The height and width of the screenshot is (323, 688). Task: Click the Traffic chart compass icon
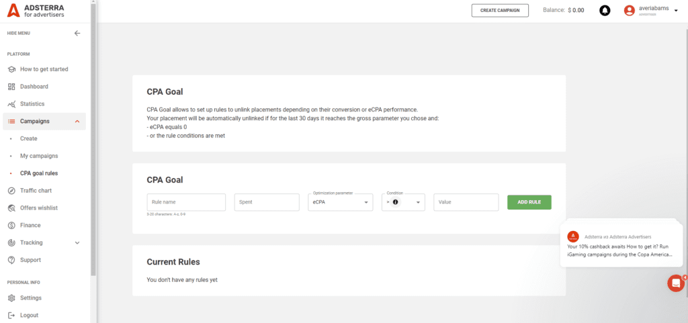12,191
